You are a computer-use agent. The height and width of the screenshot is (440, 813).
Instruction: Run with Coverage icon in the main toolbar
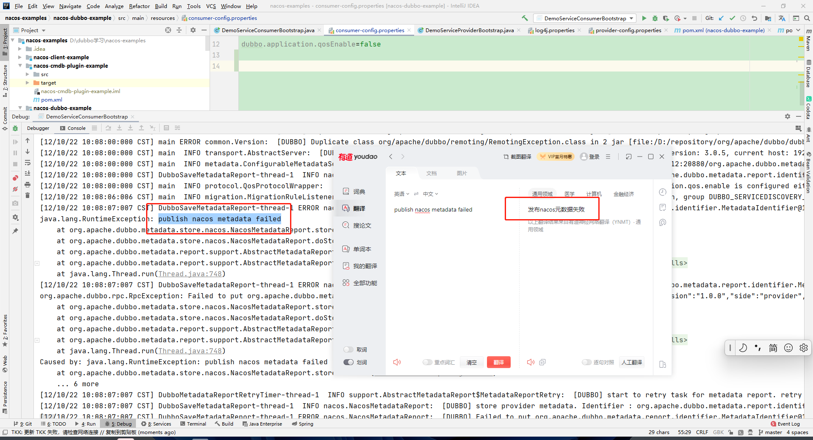click(666, 18)
